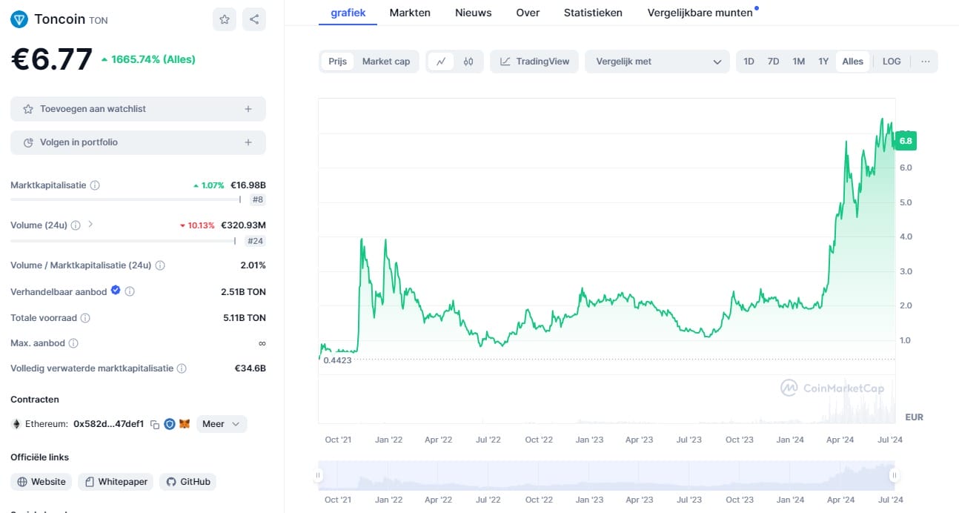The image size is (959, 513).
Task: Copy the Ethereum contract address
Action: click(x=155, y=424)
